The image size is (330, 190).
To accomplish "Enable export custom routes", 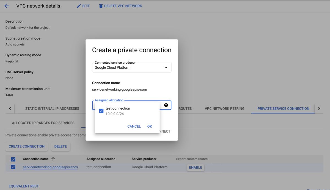I will [x=196, y=167].
